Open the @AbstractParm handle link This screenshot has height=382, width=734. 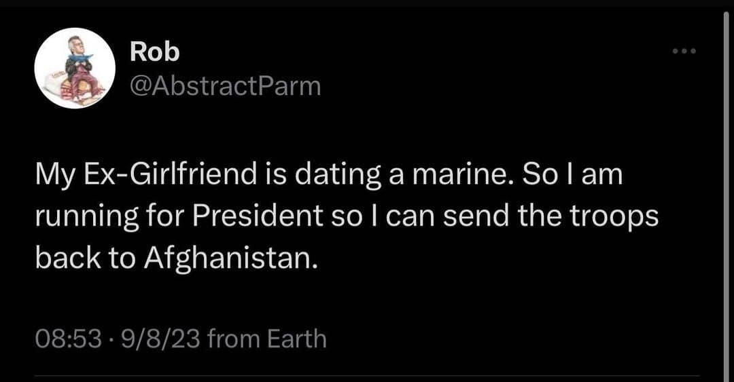click(224, 86)
